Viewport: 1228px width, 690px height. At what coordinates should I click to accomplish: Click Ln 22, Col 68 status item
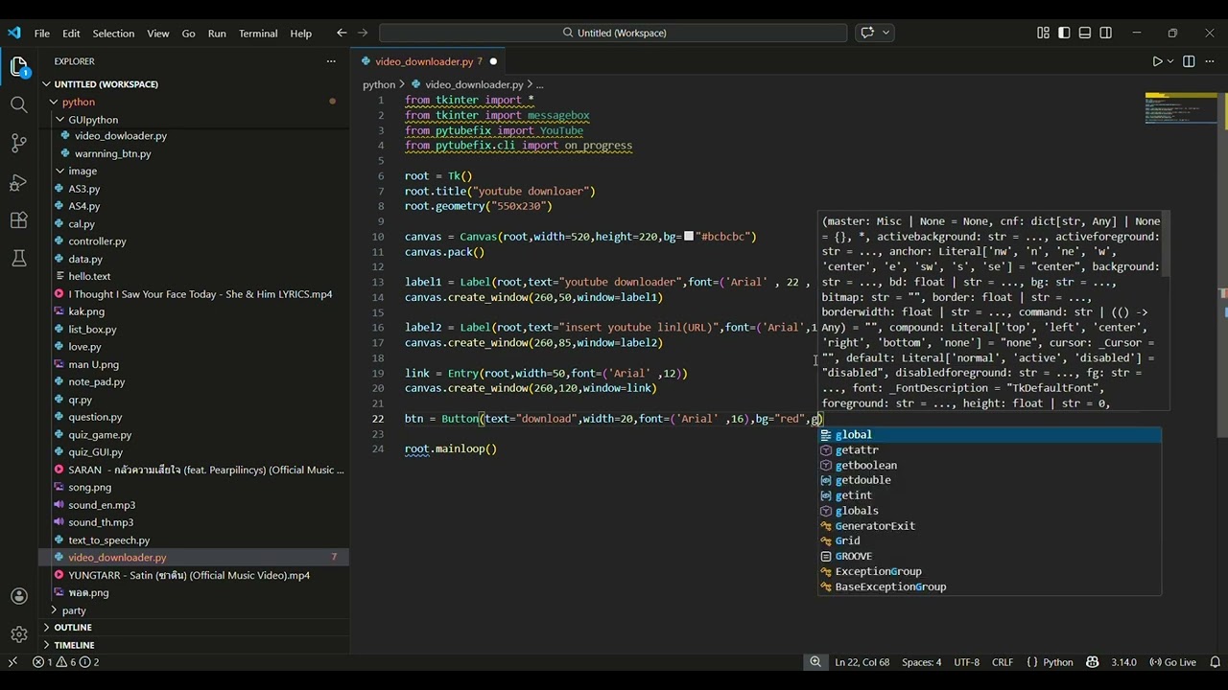[862, 662]
